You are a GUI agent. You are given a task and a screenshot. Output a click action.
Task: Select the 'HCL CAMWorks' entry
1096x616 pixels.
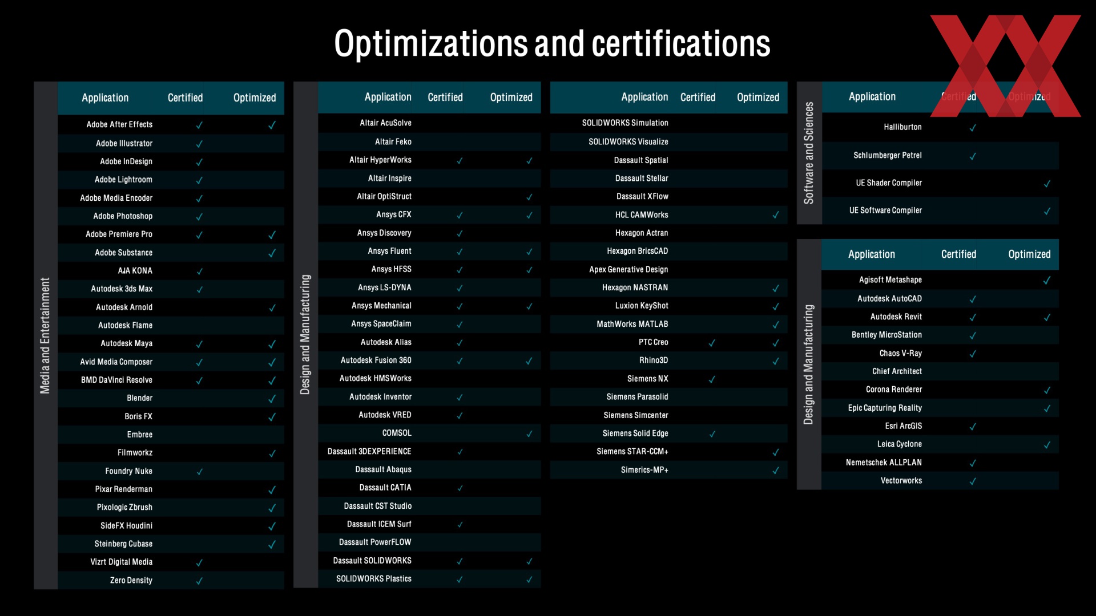pos(642,215)
